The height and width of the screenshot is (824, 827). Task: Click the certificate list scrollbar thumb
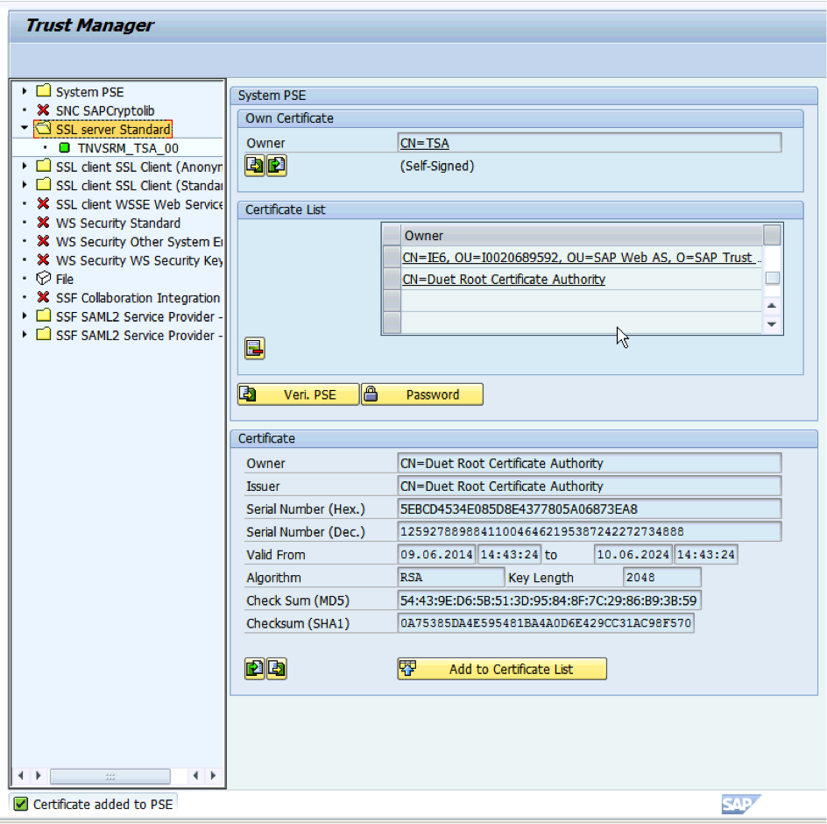[772, 278]
